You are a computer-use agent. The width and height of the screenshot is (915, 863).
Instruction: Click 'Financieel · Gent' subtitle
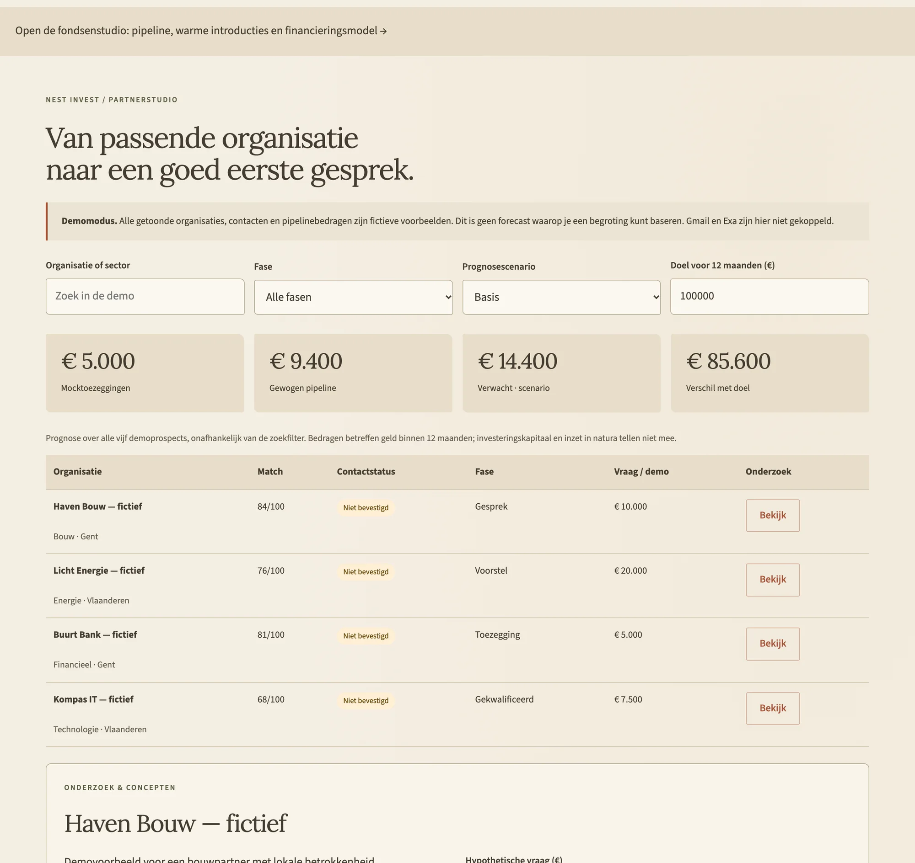click(84, 665)
